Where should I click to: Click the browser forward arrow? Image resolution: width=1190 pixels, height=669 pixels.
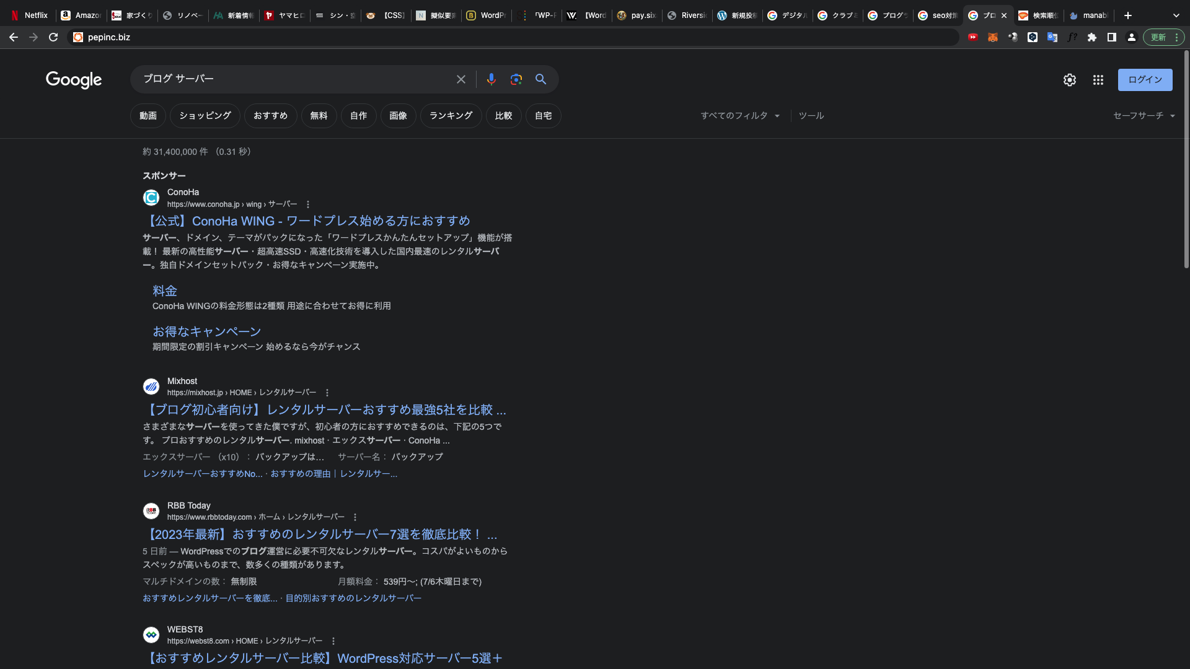pyautogui.click(x=33, y=37)
